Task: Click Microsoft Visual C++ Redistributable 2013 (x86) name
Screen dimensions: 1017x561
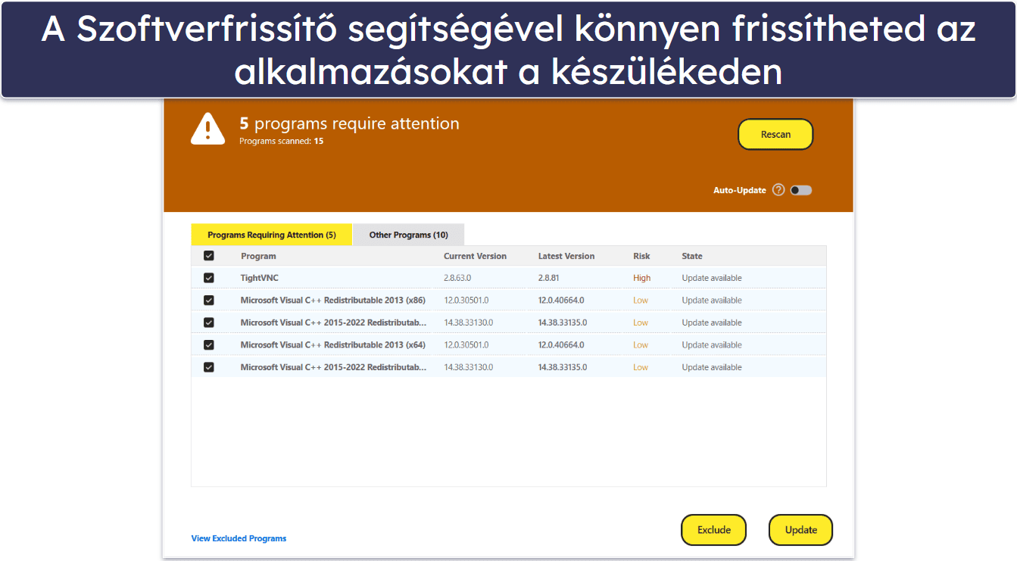Action: coord(333,300)
